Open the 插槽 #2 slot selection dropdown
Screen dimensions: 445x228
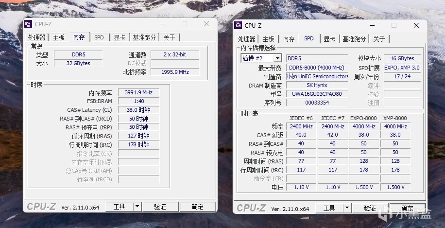[277, 58]
